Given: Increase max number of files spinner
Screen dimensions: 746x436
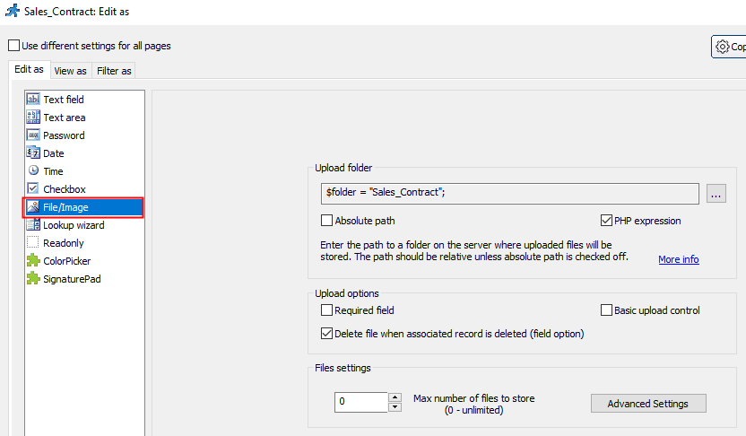Looking at the screenshot, I should 395,397.
